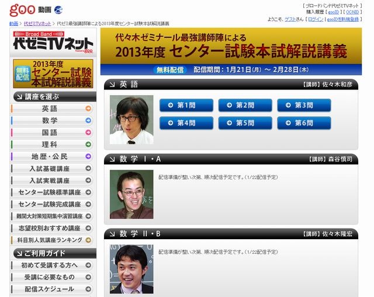The height and width of the screenshot is (297, 374).
Task: Play English 第1問 explanation
Action: (186, 105)
